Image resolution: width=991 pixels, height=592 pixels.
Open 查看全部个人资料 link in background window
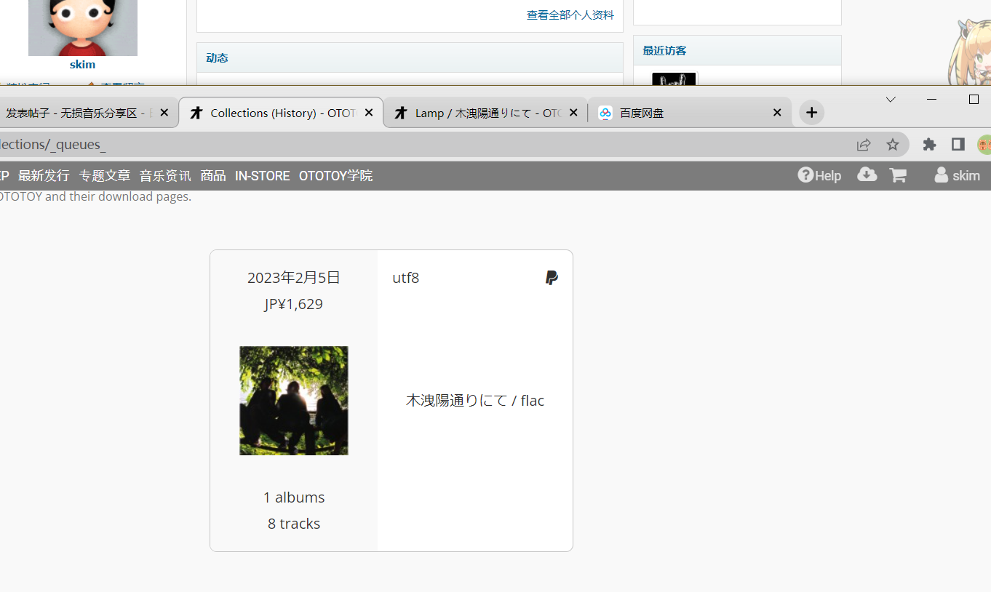570,15
